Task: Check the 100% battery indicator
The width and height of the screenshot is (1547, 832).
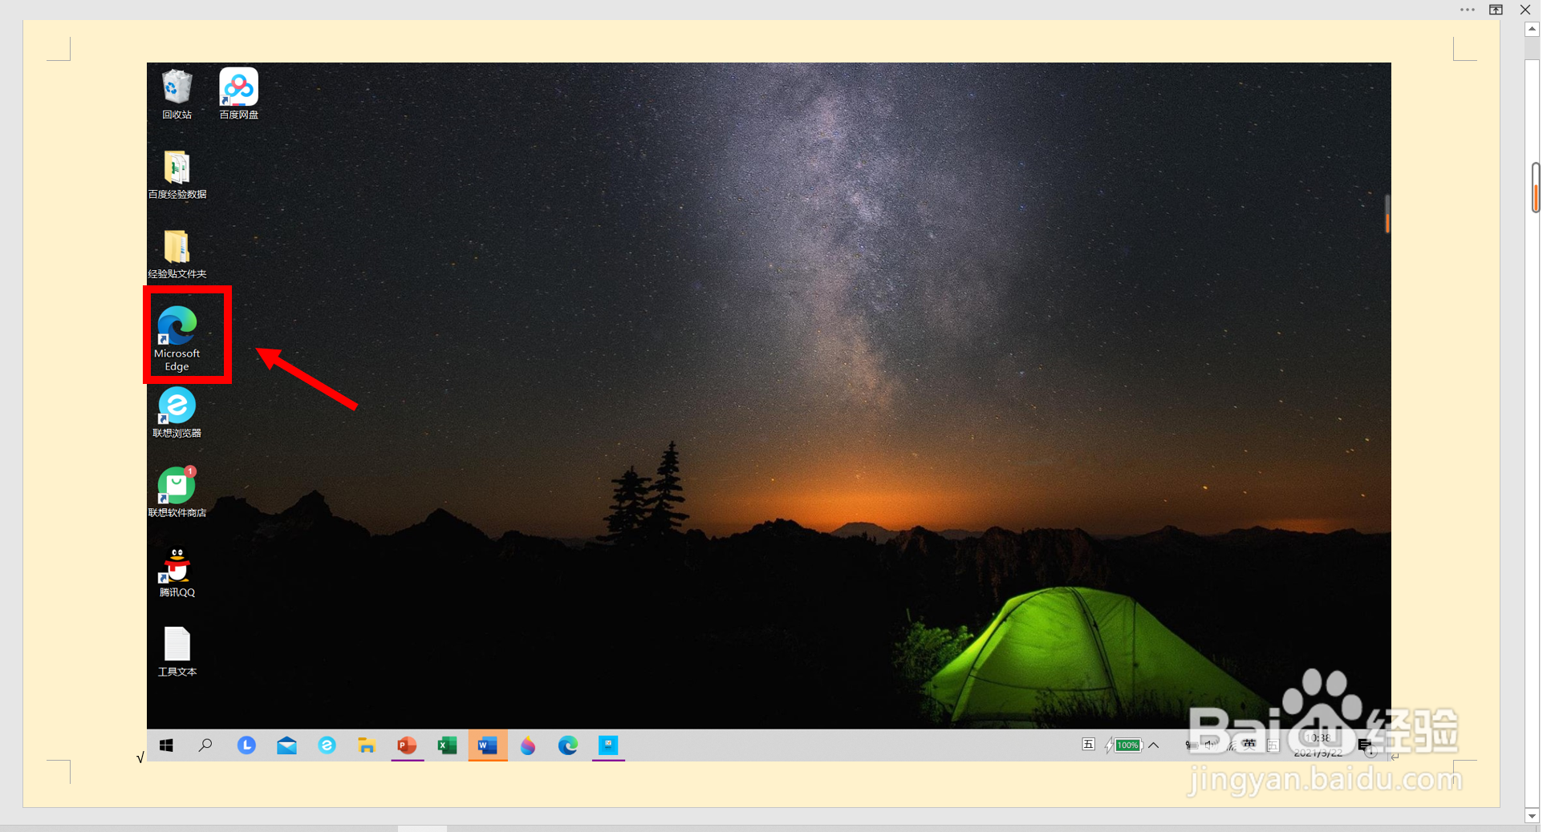Action: (1123, 745)
